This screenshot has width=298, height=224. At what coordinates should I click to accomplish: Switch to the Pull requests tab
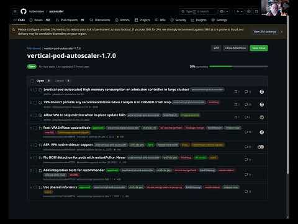pos(70,20)
